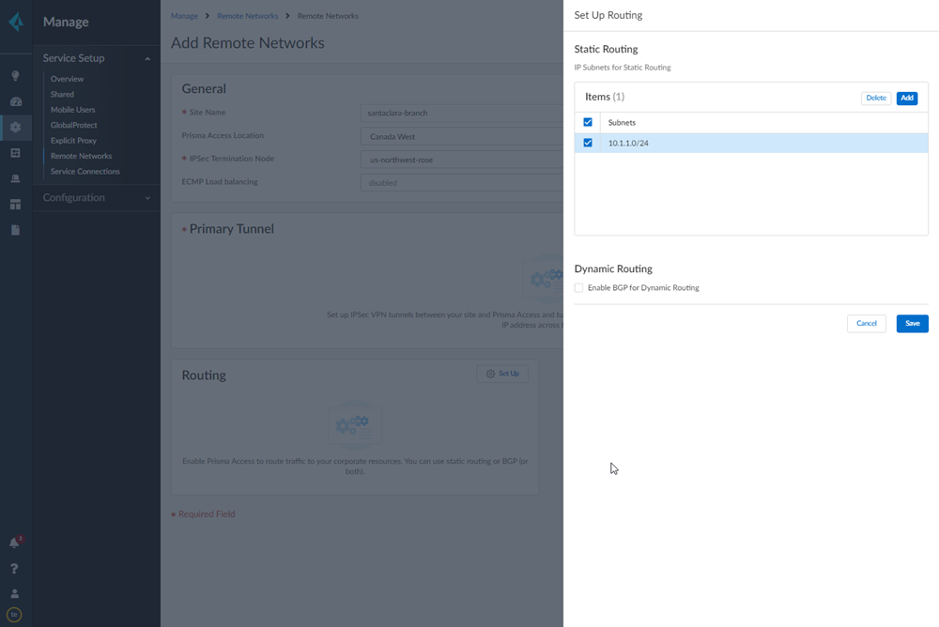Open the help question mark icon
The width and height of the screenshot is (939, 627).
click(14, 568)
